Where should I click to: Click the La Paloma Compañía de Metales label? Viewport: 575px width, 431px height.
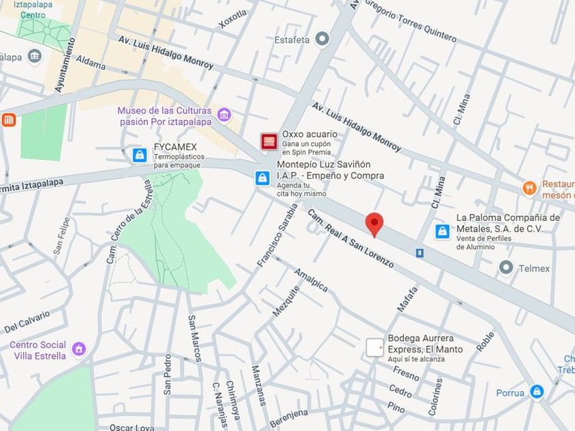click(x=508, y=223)
